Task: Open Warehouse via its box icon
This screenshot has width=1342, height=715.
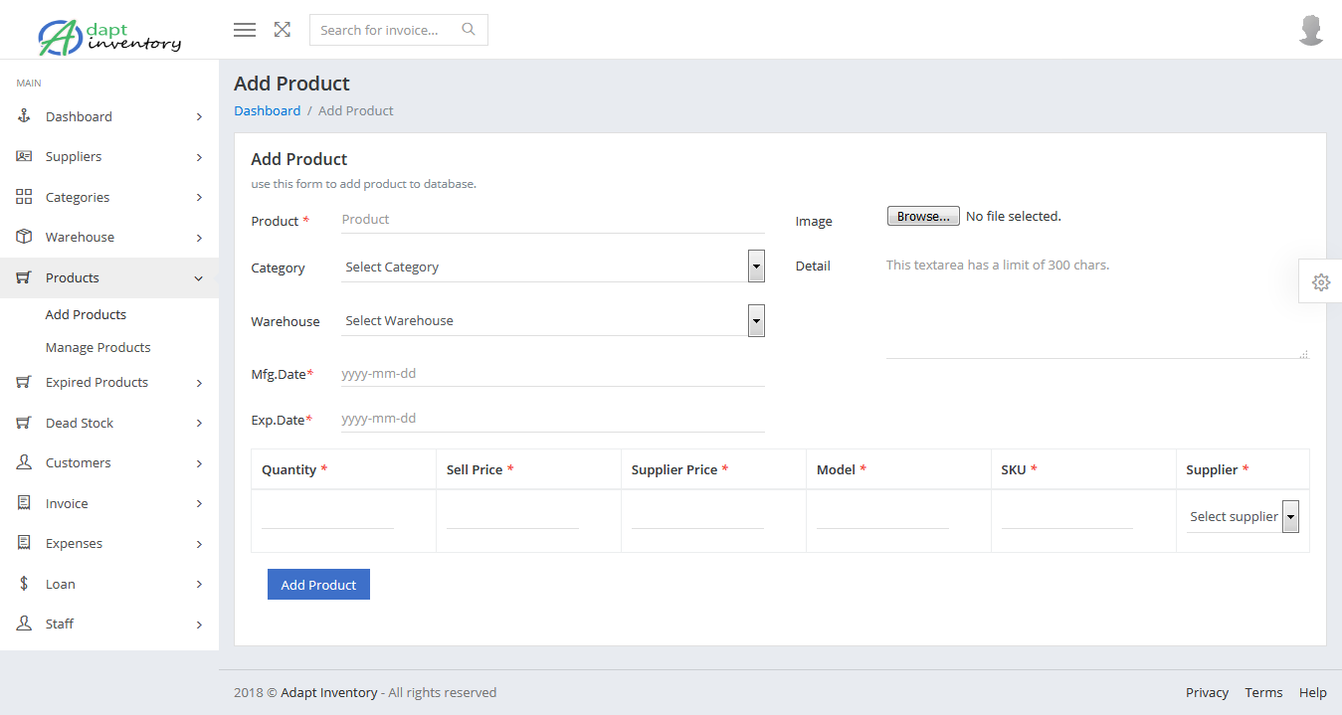Action: (23, 237)
